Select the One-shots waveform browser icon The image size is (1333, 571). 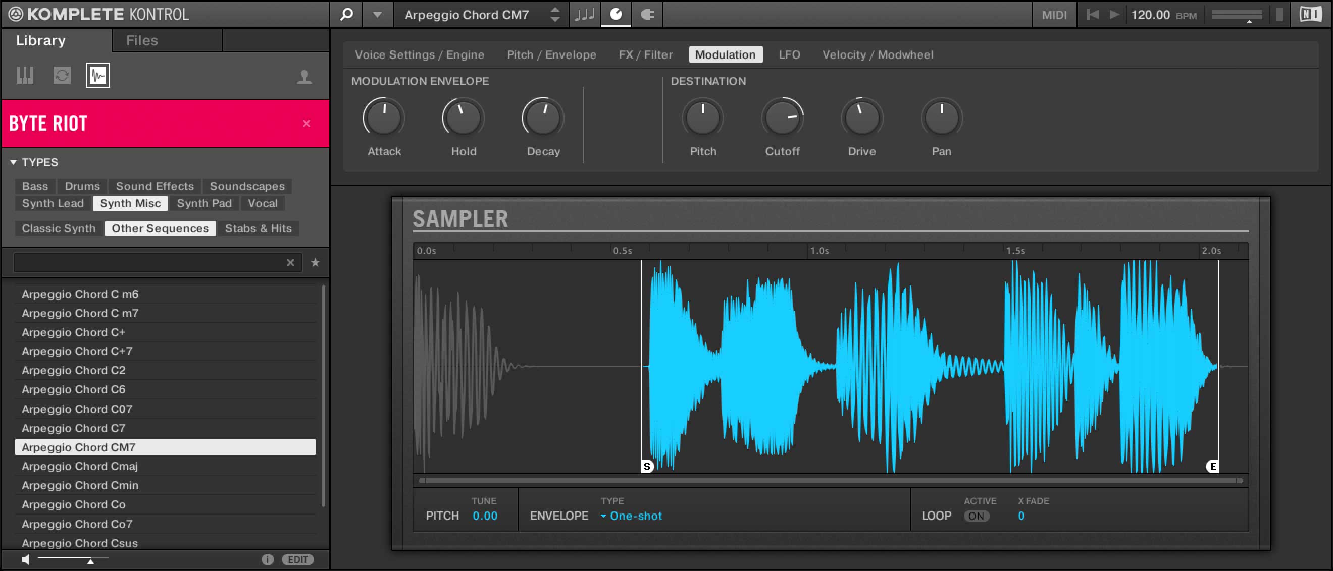(98, 76)
